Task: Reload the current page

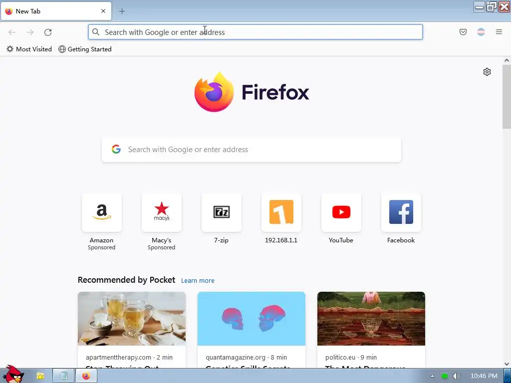Action: tap(48, 32)
